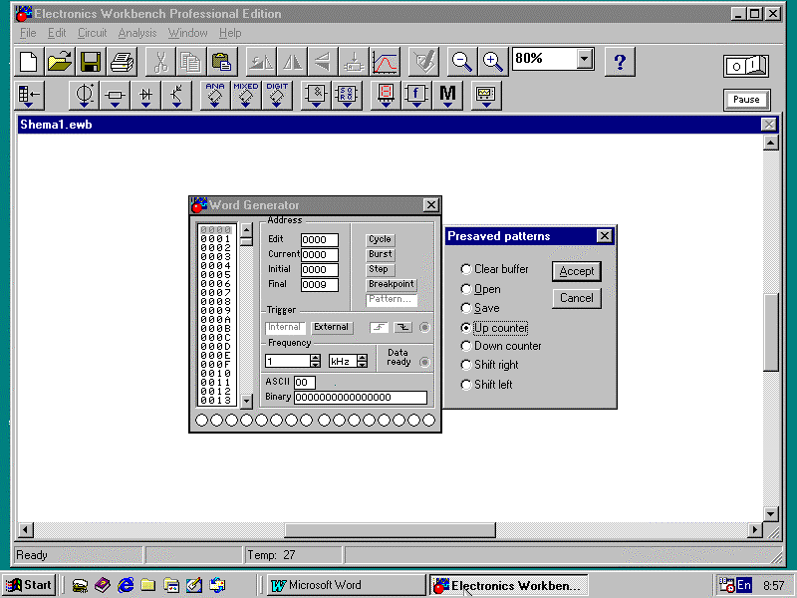Open the zoom percentage dropdown
Screen dimensions: 797x598
click(585, 59)
